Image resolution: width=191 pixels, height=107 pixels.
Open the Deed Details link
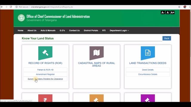[148, 70]
